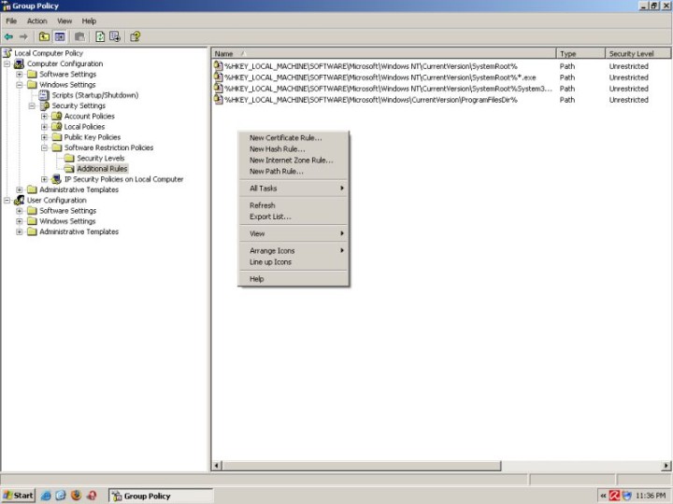Viewport: 673px width, 504px height.
Task: Choose New Path Rule from context menu
Action: coord(277,172)
